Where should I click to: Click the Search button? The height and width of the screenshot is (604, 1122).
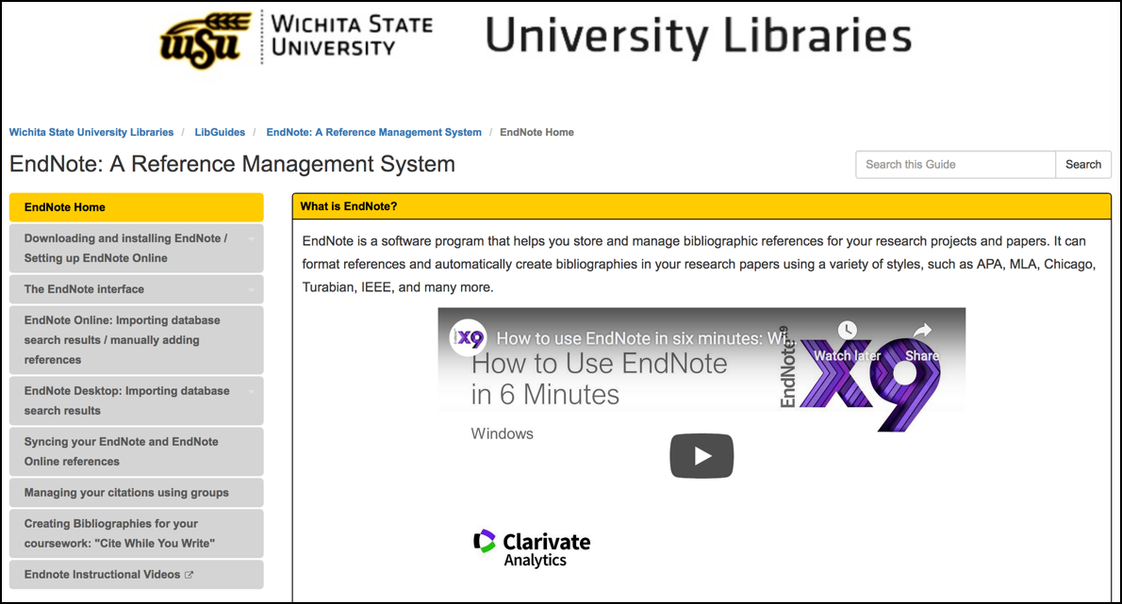tap(1082, 164)
